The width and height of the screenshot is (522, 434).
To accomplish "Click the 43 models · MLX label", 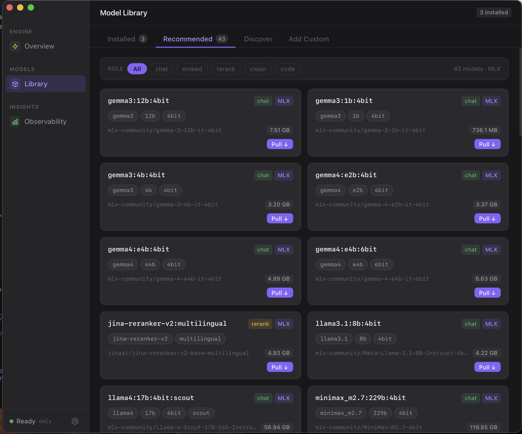I will pyautogui.click(x=477, y=69).
